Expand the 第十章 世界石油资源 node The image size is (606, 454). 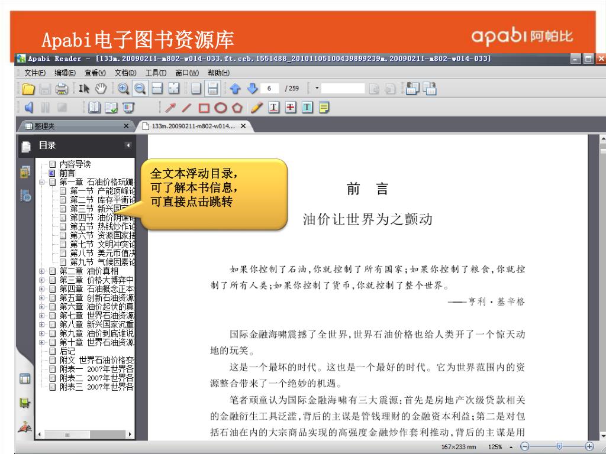point(42,342)
